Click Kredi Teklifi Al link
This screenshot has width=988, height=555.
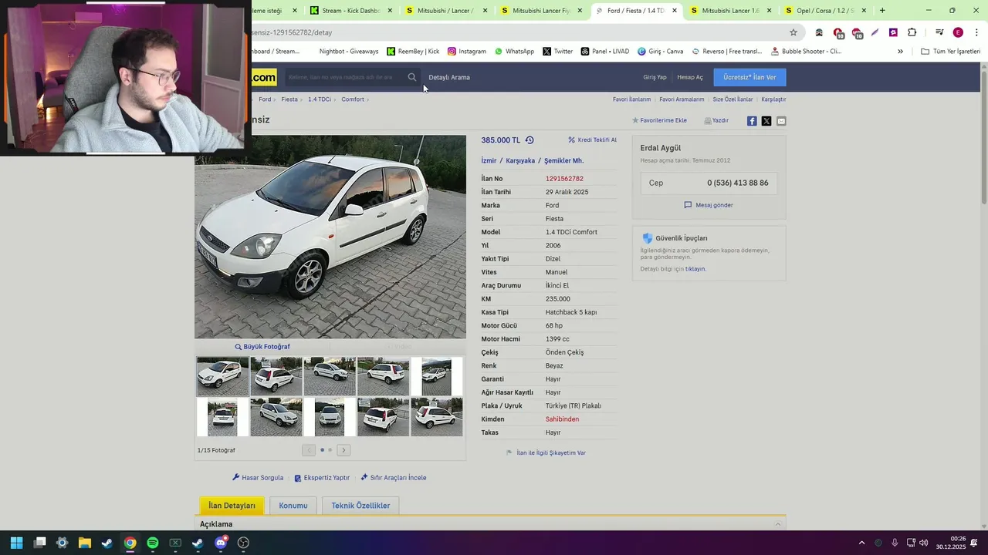(592, 140)
